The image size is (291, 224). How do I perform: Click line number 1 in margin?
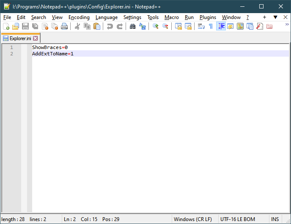point(11,47)
